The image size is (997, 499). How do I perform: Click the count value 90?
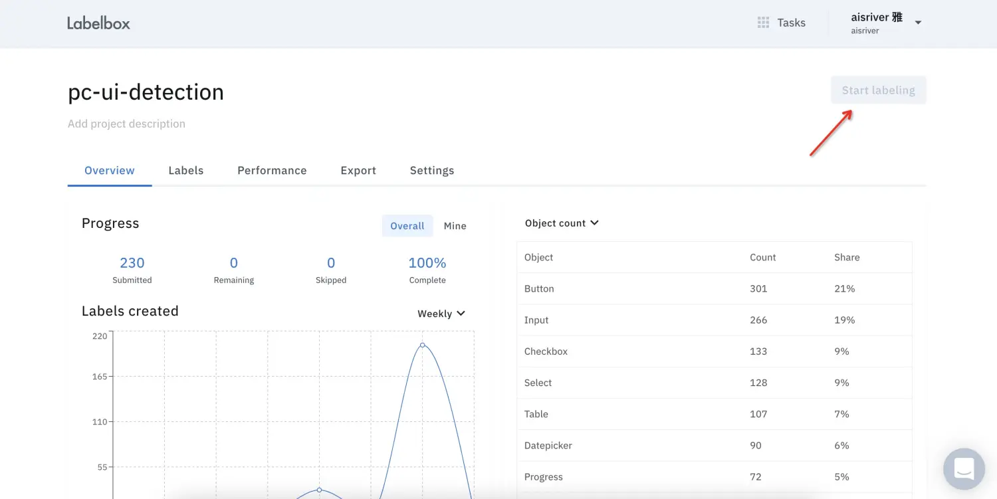[756, 445]
